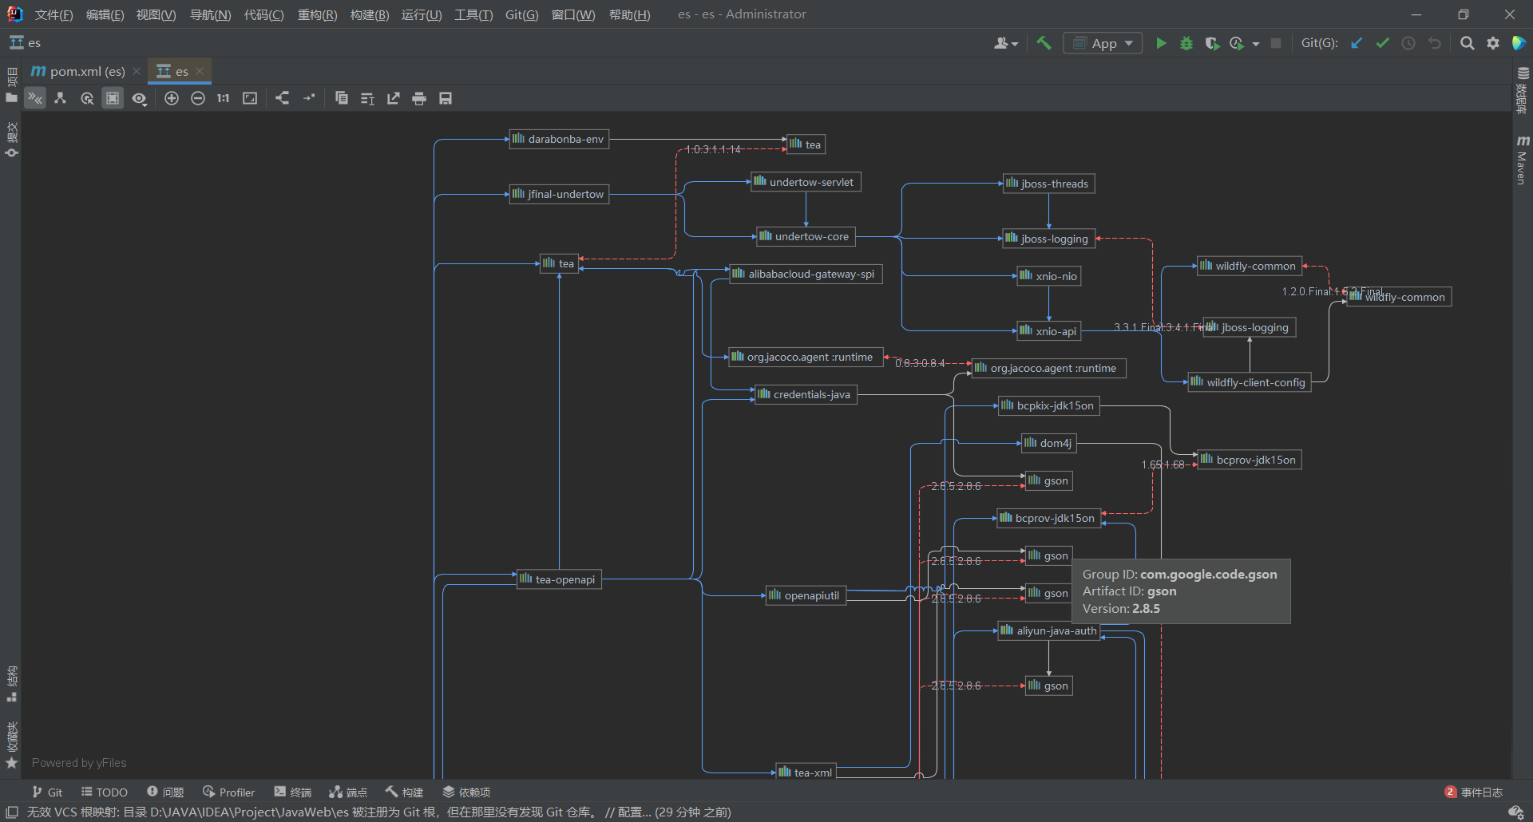Click the stop process button
The width and height of the screenshot is (1533, 822).
pyautogui.click(x=1276, y=43)
